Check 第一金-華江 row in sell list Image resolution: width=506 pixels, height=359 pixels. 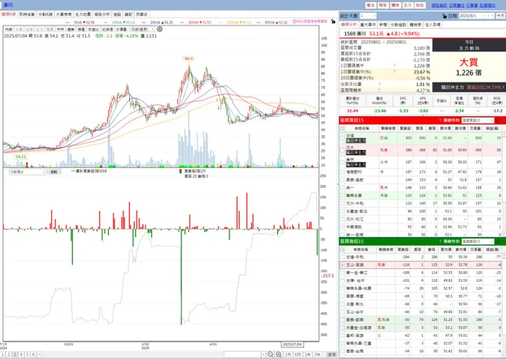(x=343, y=273)
